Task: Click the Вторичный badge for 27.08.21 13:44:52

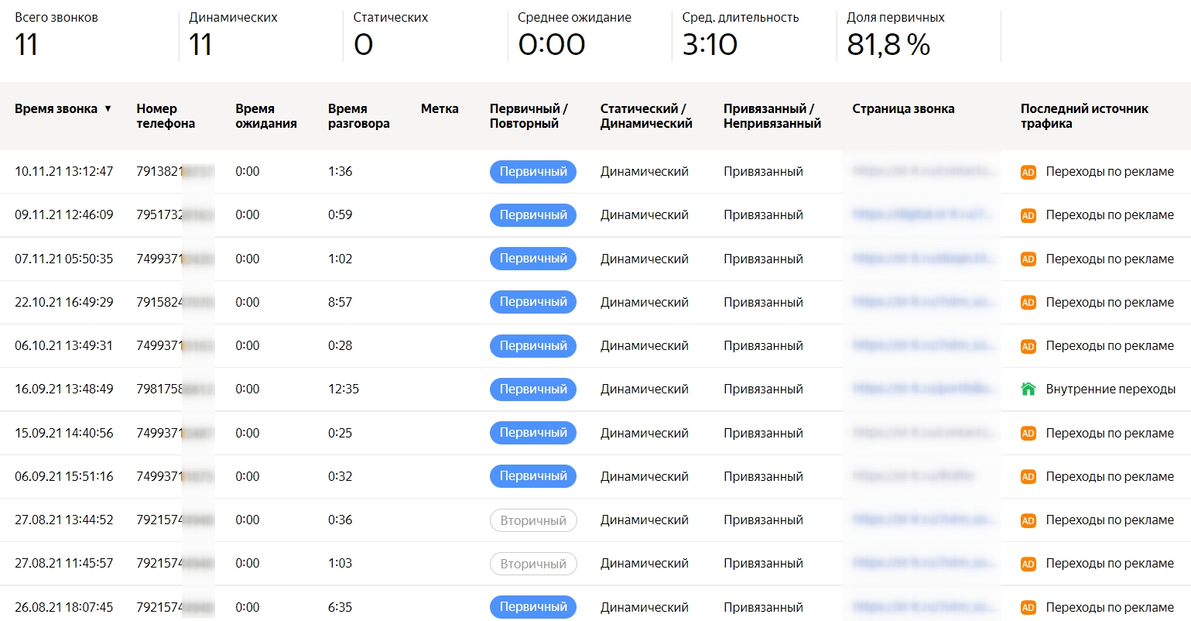Action: pos(533,520)
